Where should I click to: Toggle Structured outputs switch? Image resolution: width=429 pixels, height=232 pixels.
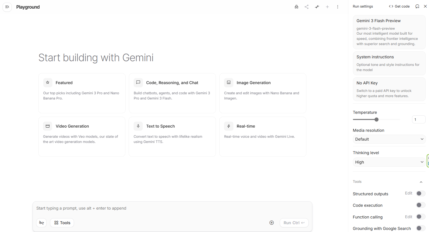pyautogui.click(x=421, y=193)
